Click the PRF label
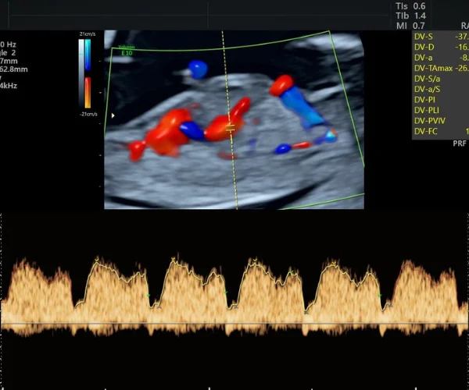 (460, 144)
